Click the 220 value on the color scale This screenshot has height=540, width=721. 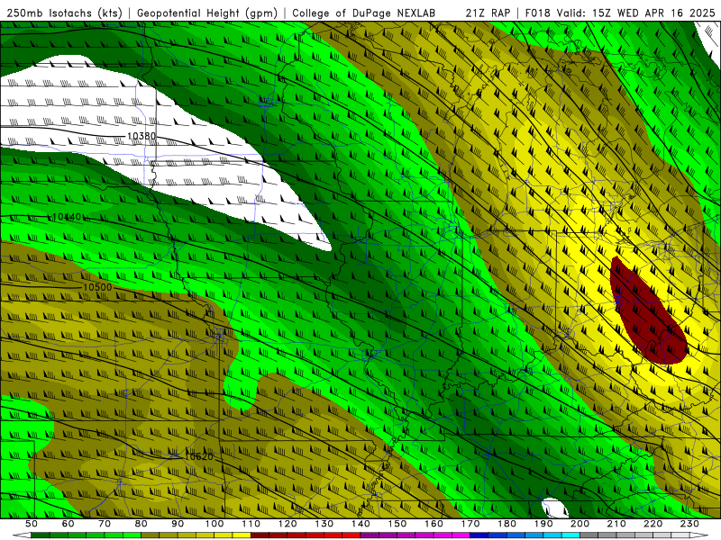pyautogui.click(x=653, y=524)
